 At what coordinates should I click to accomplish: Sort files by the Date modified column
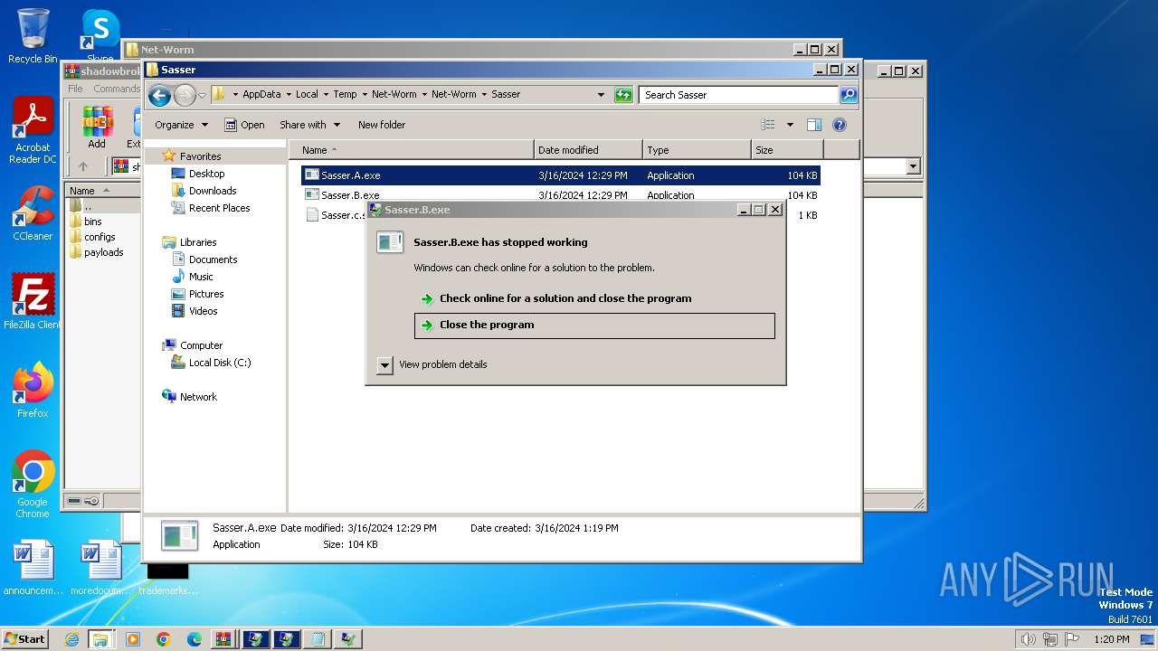coord(588,150)
